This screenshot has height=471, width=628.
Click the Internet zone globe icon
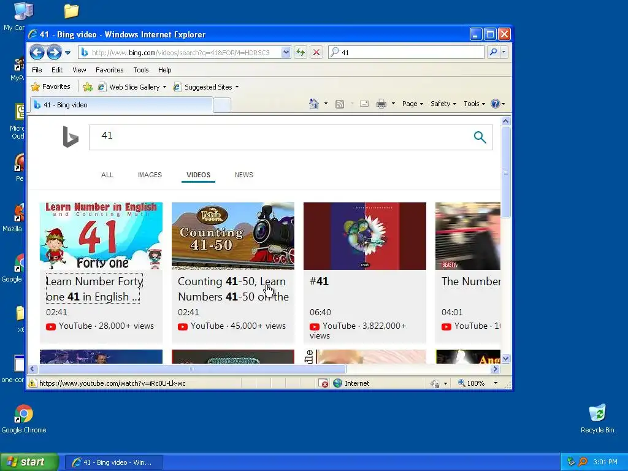[x=338, y=383]
